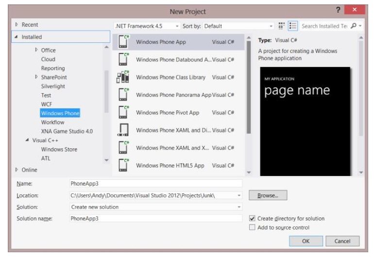Expand the SharePoint tree node
Viewport: 375px width, 260px height.
point(36,77)
